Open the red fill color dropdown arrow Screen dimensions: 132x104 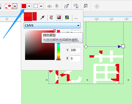(x=29, y=6)
